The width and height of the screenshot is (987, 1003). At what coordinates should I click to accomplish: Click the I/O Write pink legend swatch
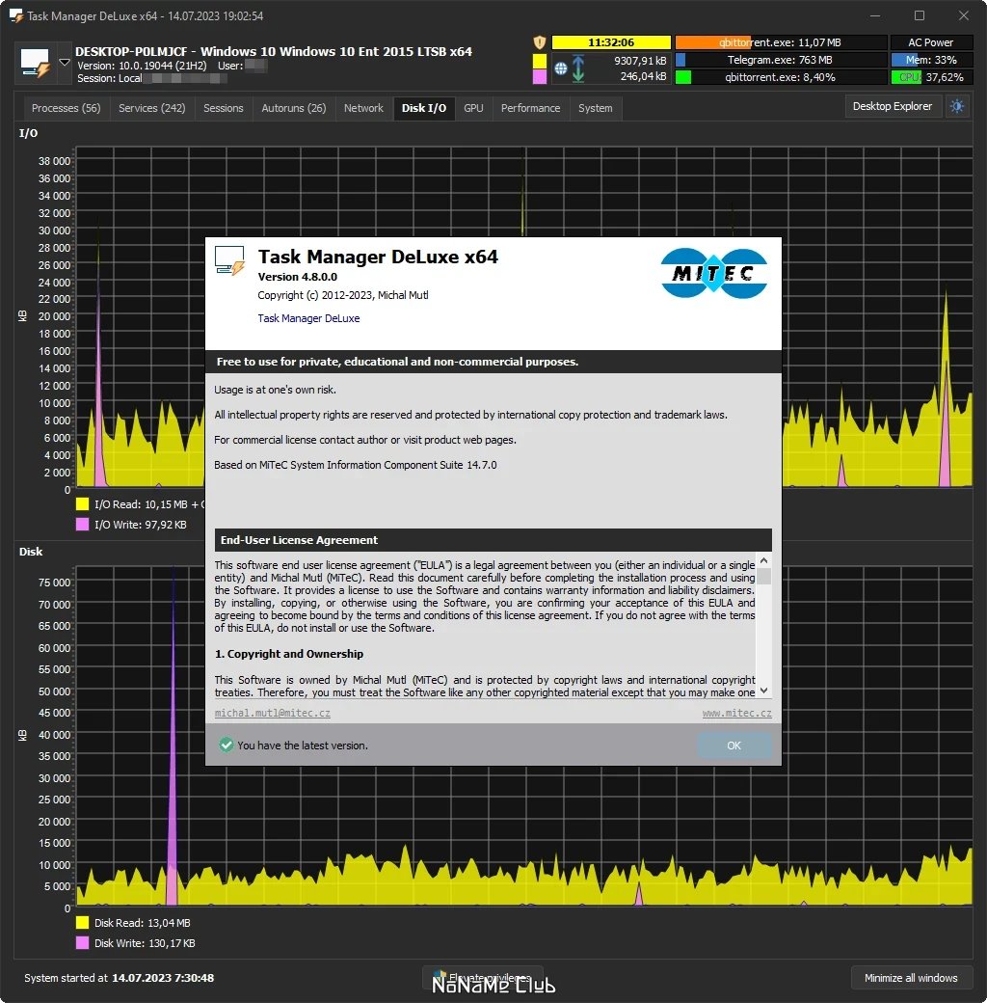click(83, 525)
